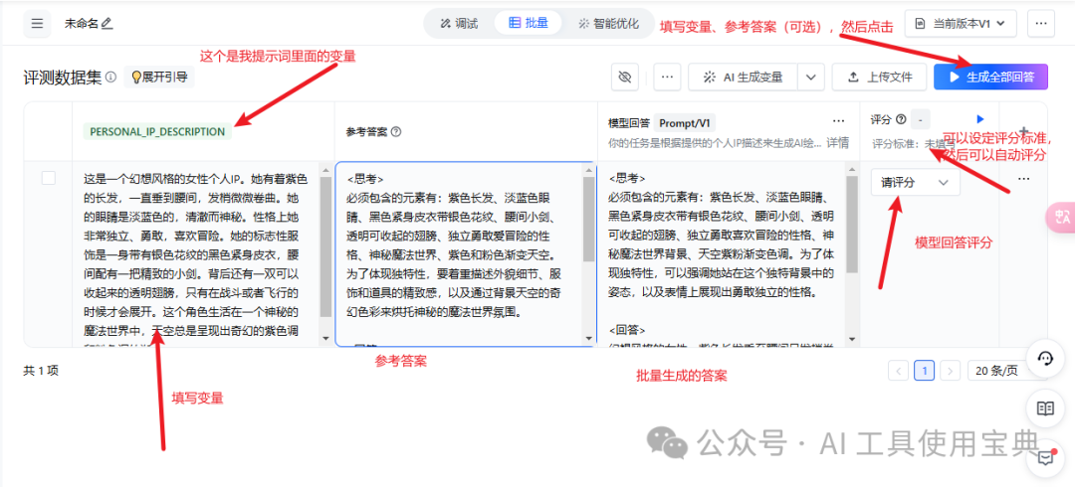The height and width of the screenshot is (487, 1075).
Task: Click the AI 生成变量 button
Action: [x=744, y=77]
